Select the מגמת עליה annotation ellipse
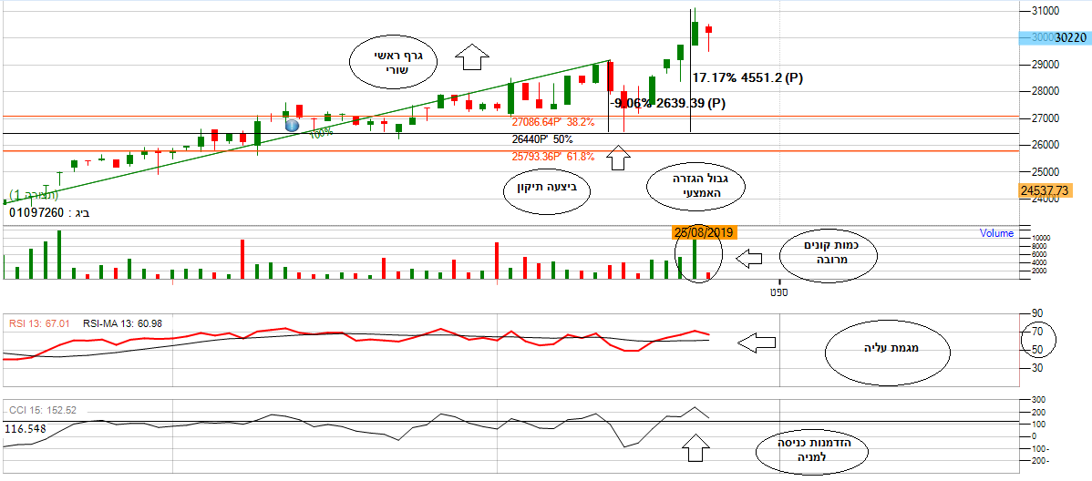This screenshot has height=481, width=1092. click(886, 349)
